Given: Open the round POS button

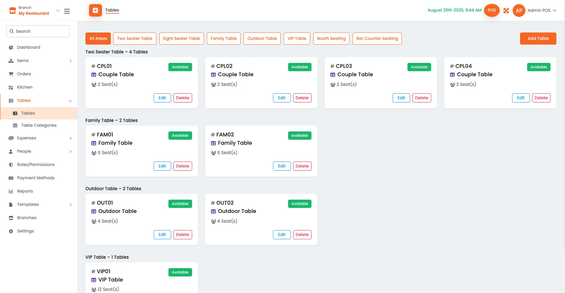Looking at the screenshot, I should click(x=491, y=10).
